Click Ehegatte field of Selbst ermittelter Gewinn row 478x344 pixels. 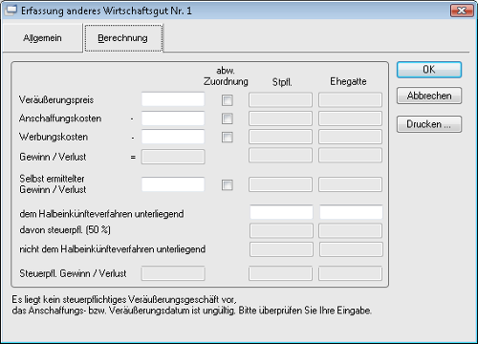(x=350, y=184)
